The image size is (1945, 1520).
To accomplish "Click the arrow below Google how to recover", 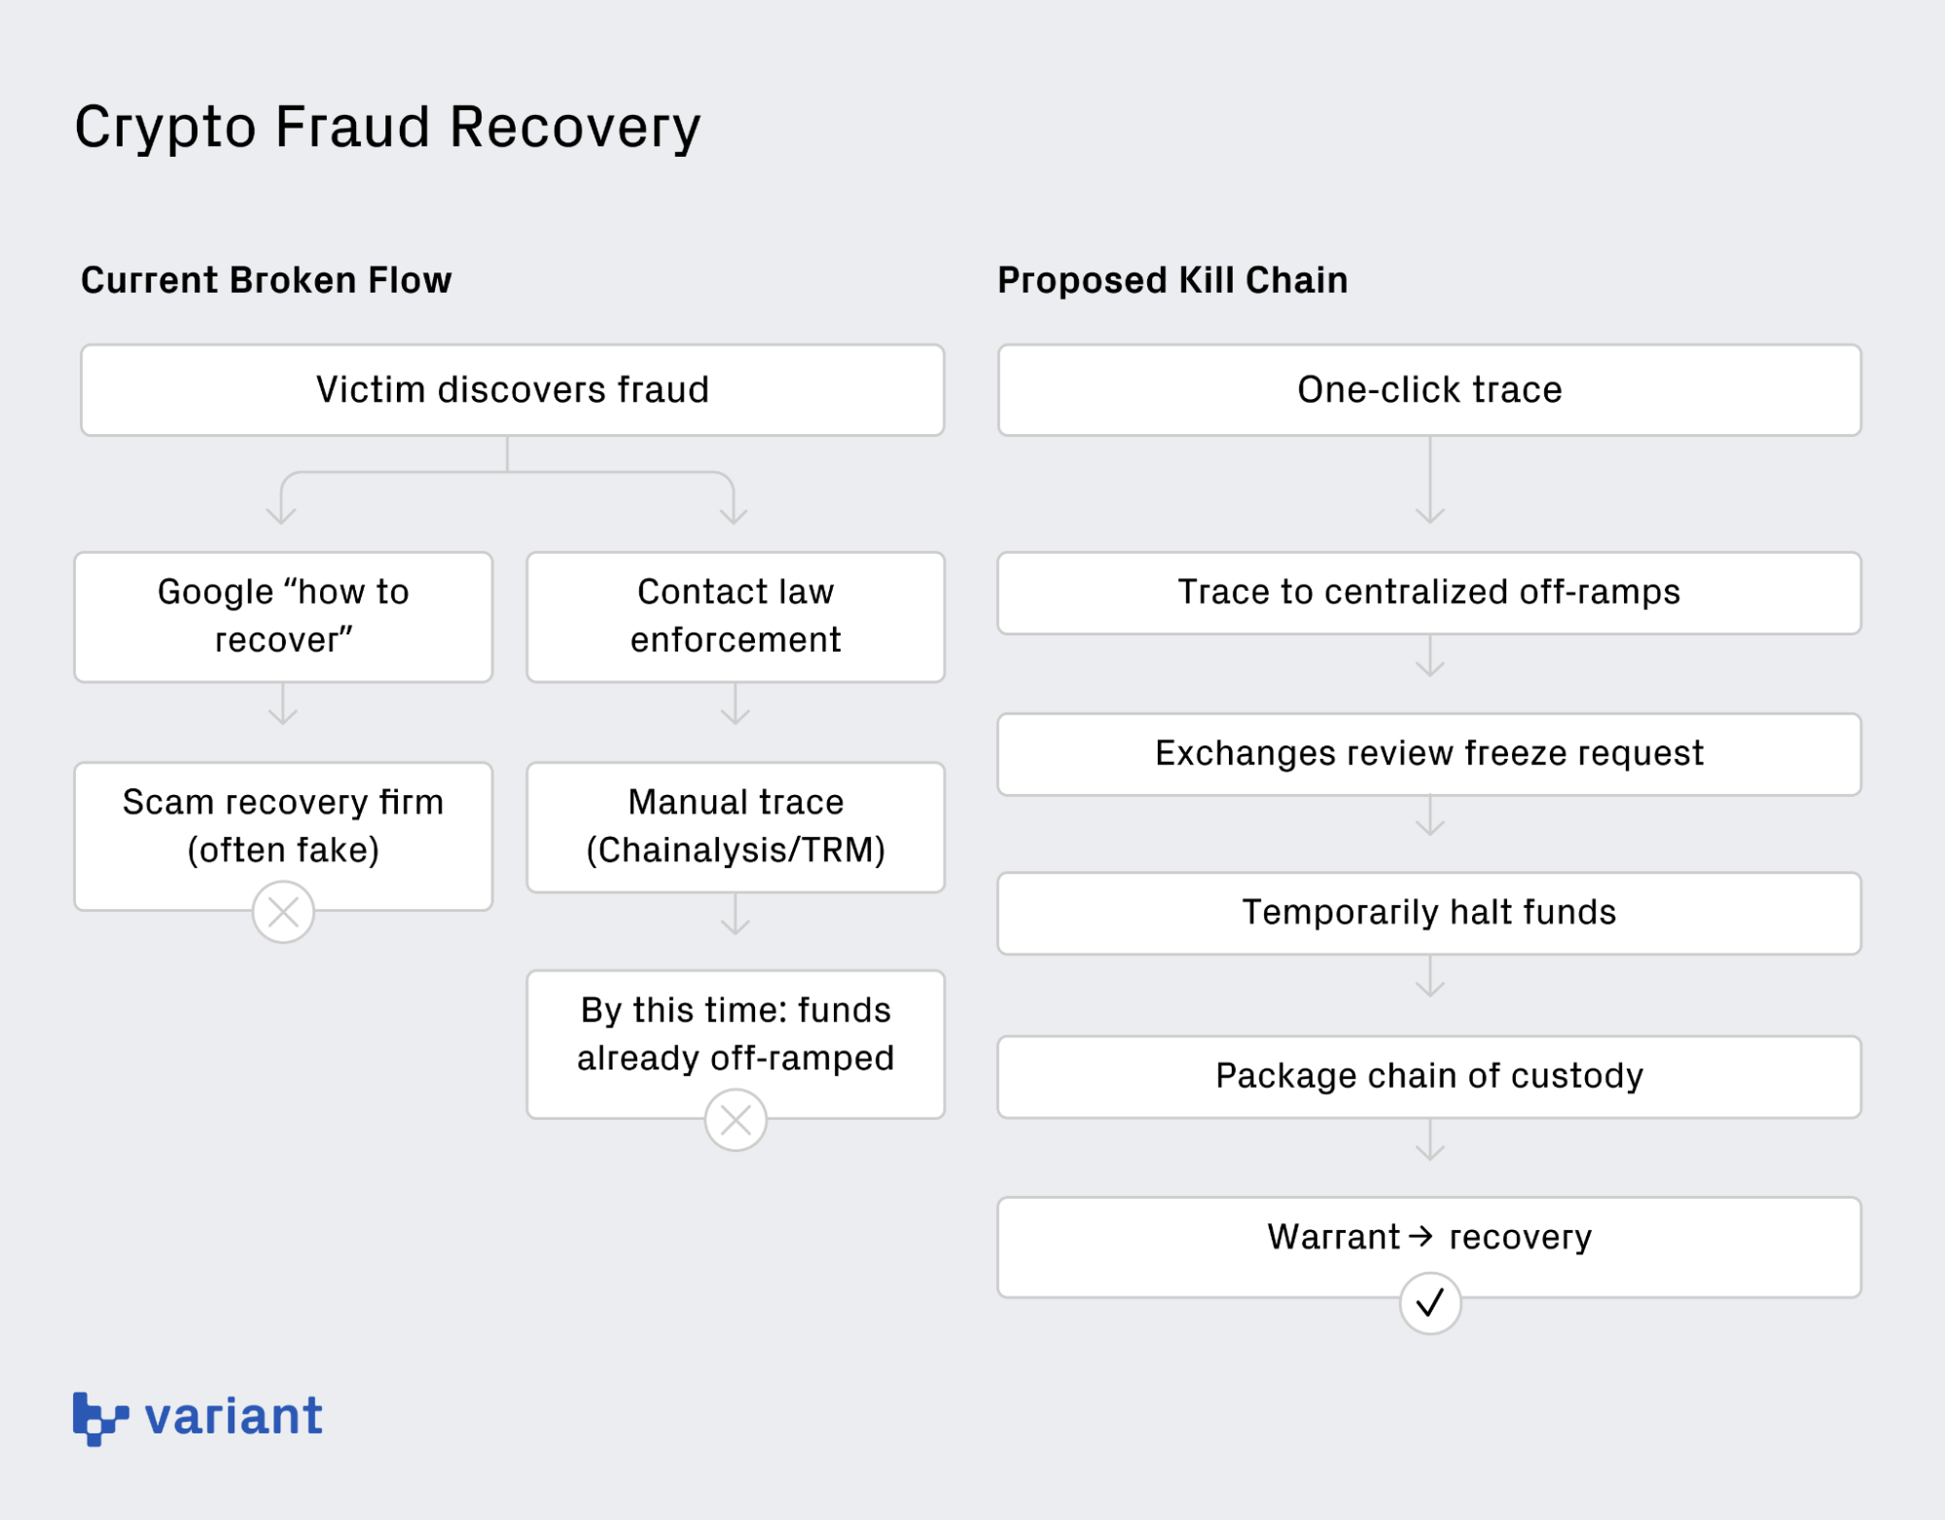I will pos(283,705).
